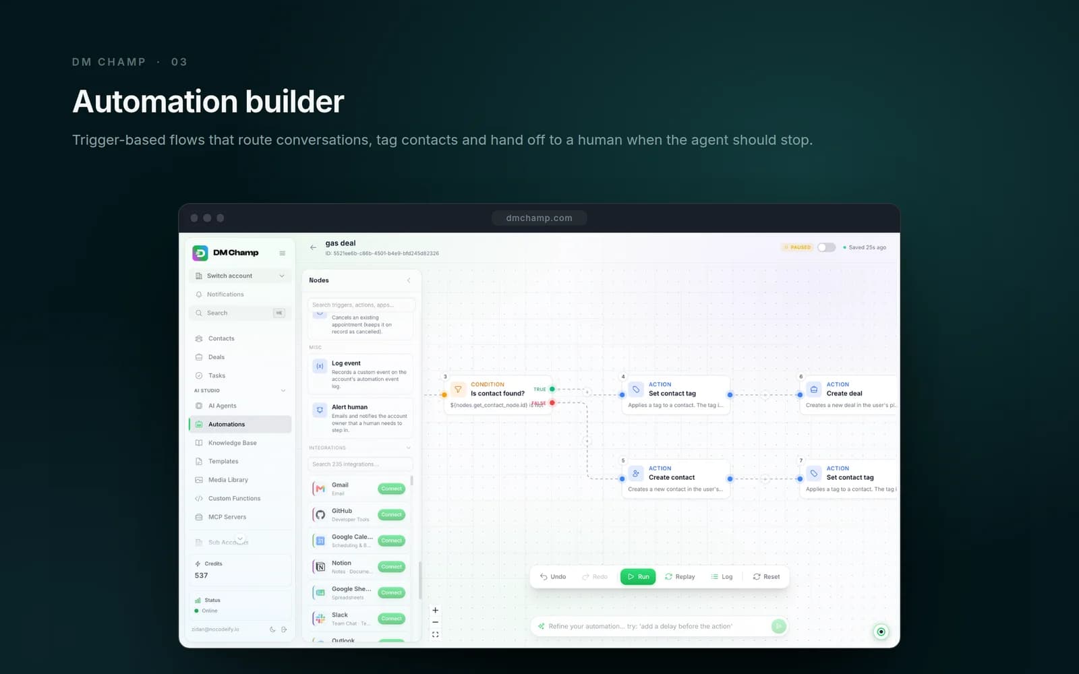Screen dimensions: 1079x674
Task: Go back with the arrow beside gas deal
Action: point(313,247)
